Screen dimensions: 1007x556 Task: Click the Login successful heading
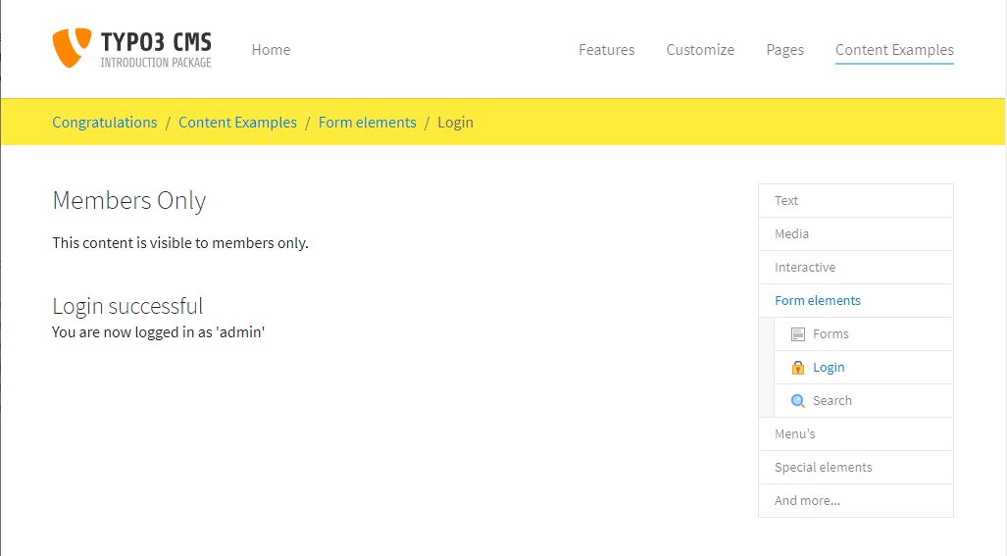coord(127,306)
